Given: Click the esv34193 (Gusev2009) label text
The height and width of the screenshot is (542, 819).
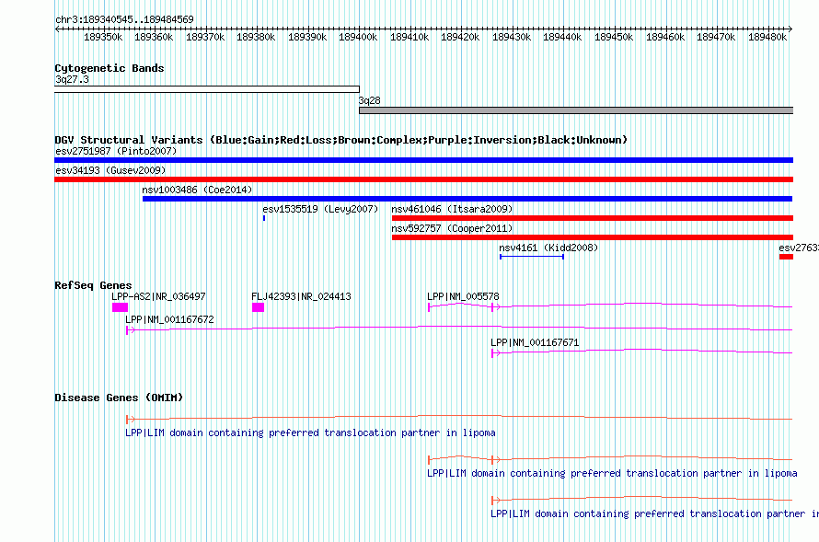Looking at the screenshot, I should point(110,171).
